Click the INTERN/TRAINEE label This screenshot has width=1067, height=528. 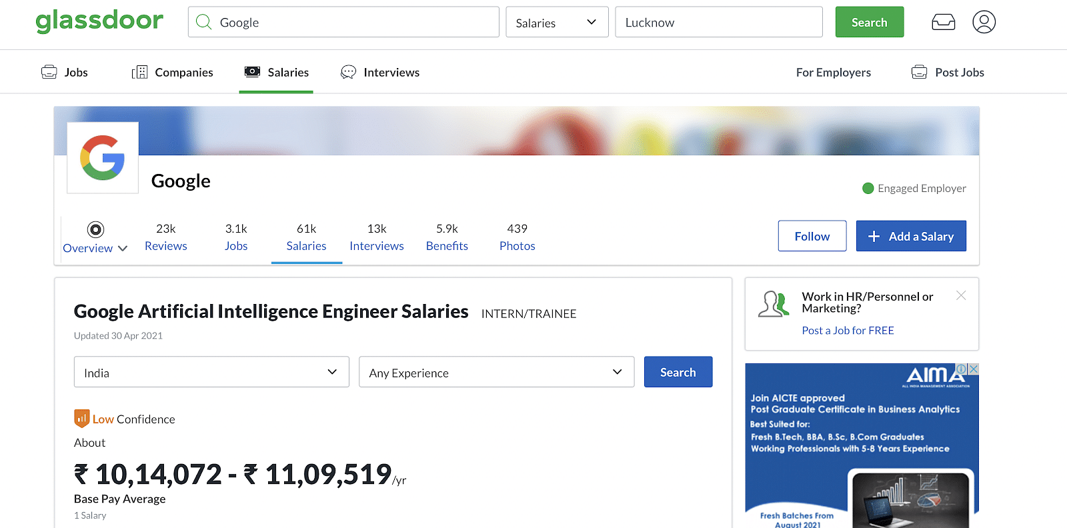pos(529,313)
